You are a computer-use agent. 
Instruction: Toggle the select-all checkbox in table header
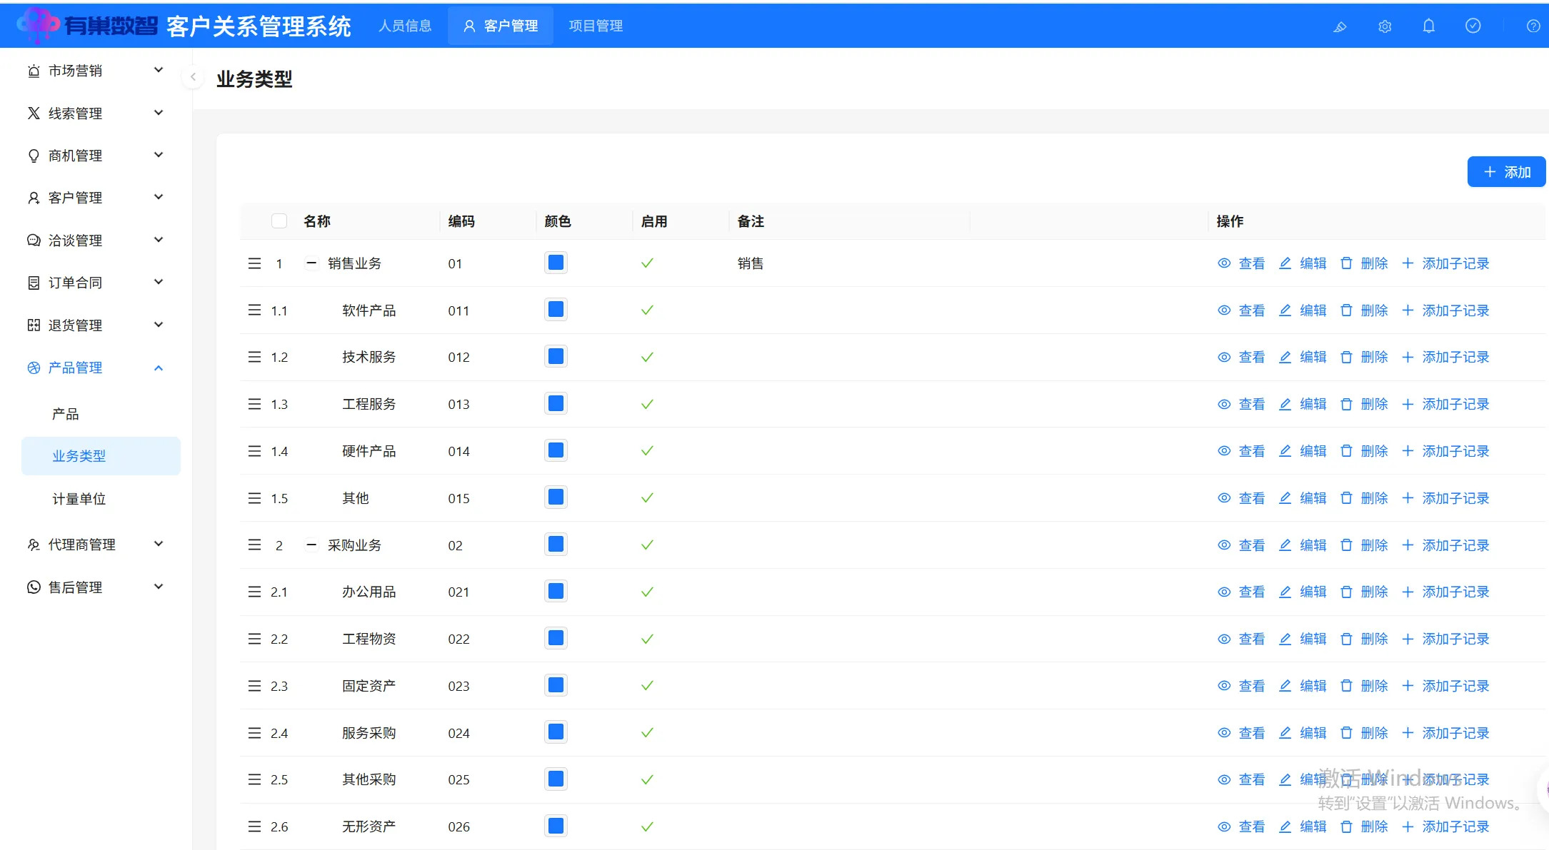point(279,221)
